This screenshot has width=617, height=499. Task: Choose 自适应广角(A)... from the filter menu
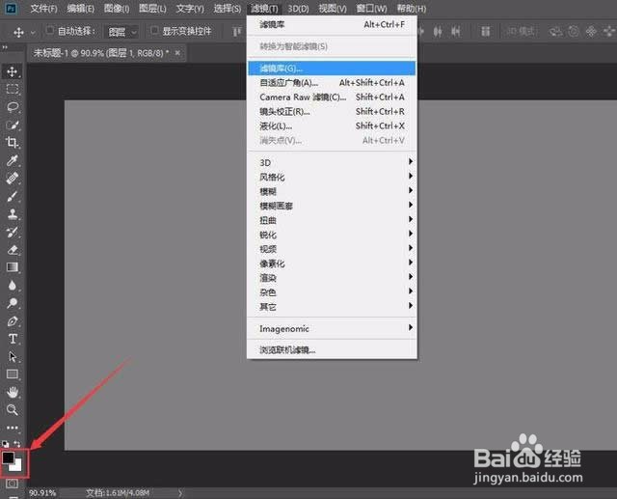tap(332, 83)
